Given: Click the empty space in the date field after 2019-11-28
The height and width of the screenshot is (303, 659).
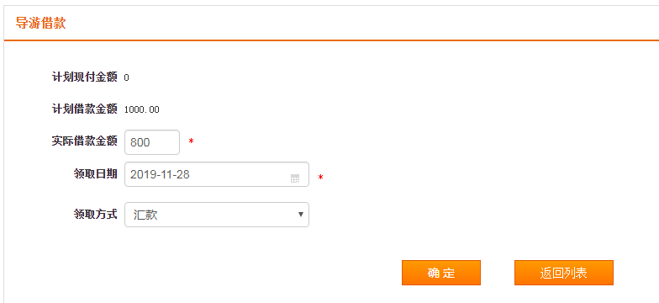Looking at the screenshot, I should tap(240, 174).
